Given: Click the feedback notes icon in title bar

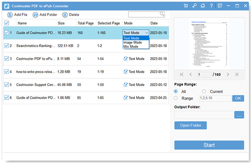Looking at the screenshot, I should tap(220, 6).
